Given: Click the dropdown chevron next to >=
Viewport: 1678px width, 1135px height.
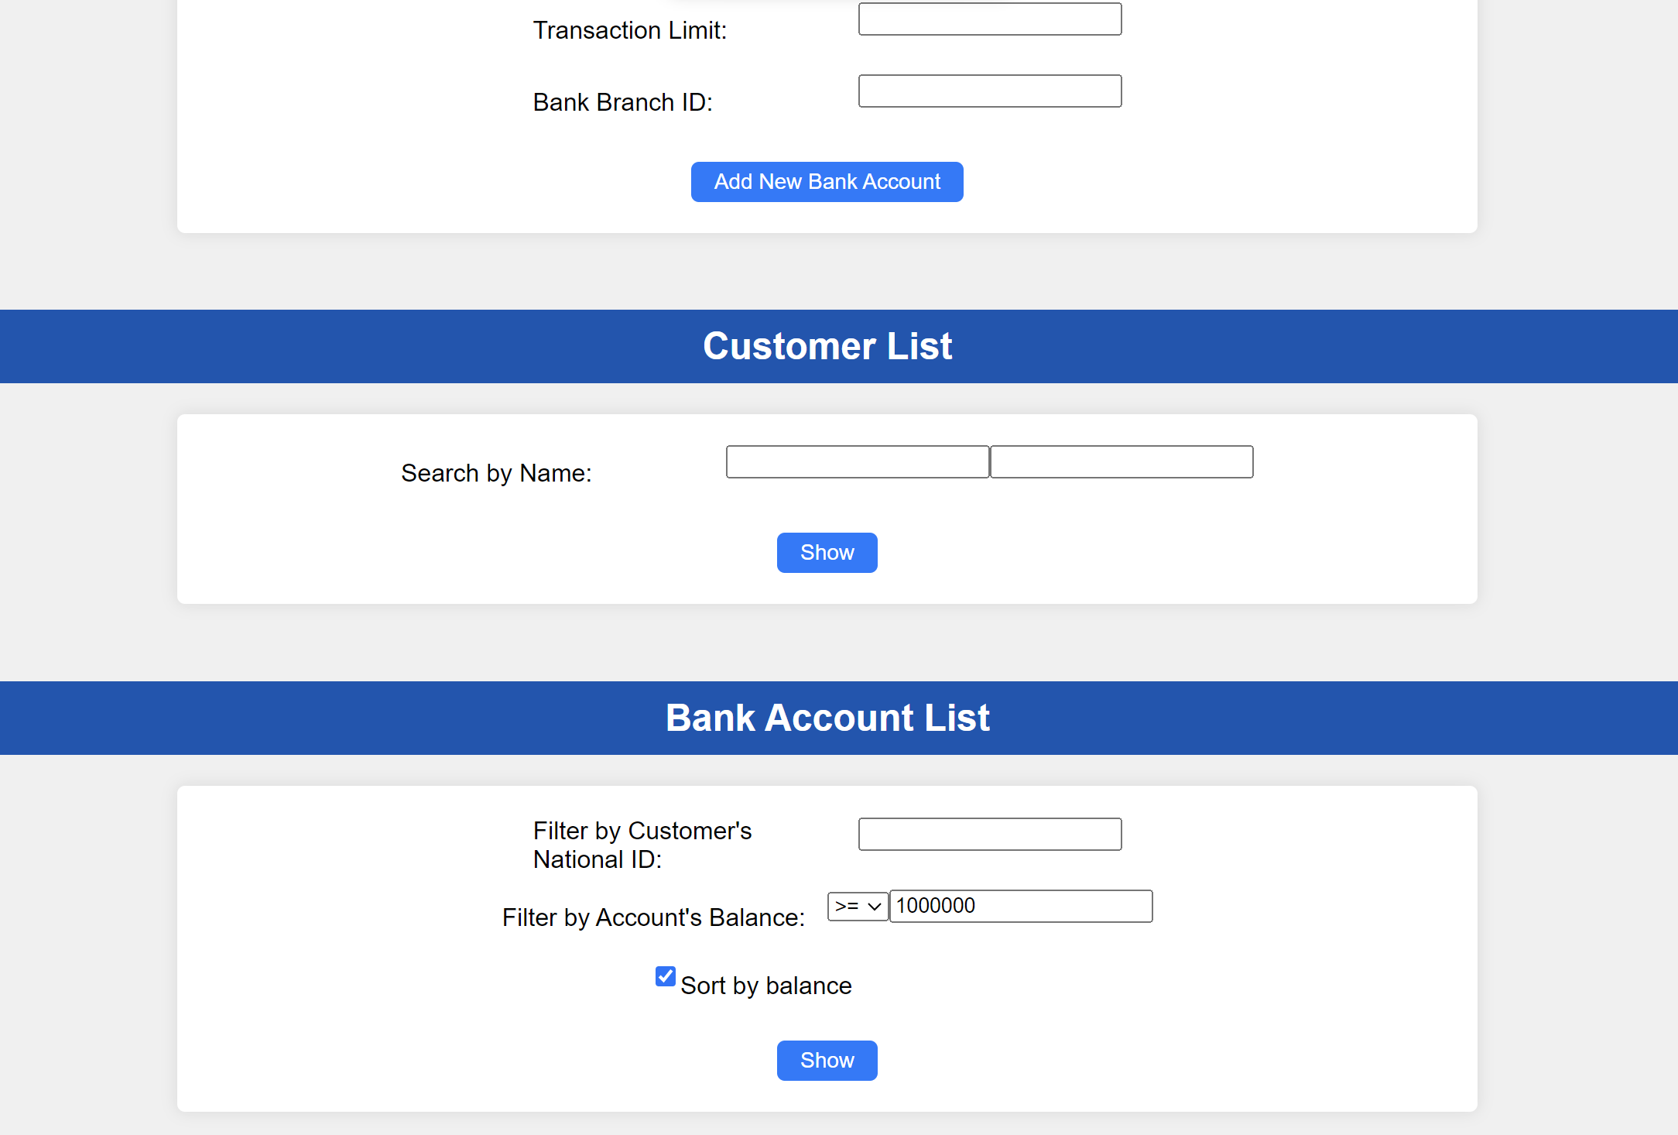Looking at the screenshot, I should pos(875,907).
